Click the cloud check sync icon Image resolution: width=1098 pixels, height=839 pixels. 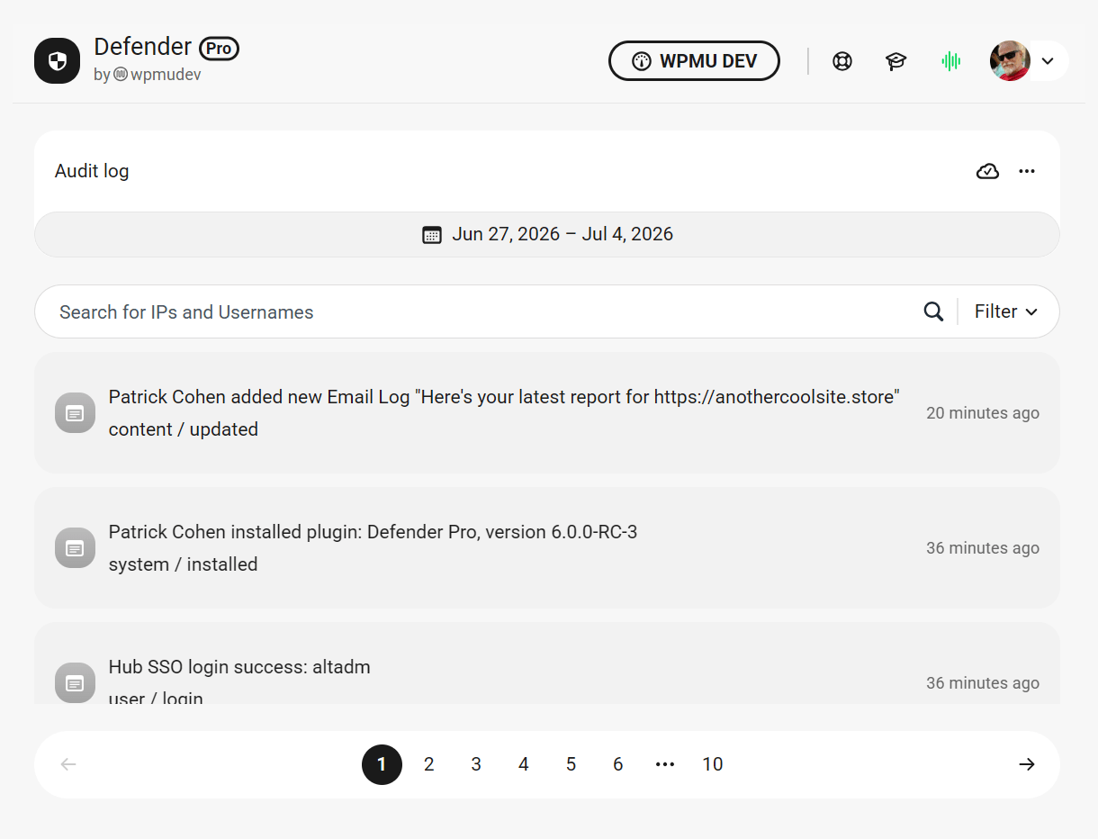(x=987, y=171)
